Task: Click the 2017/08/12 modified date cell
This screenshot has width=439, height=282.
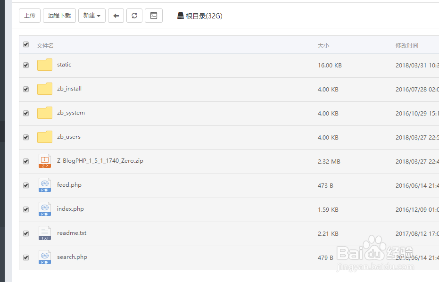Action: [x=417, y=234]
